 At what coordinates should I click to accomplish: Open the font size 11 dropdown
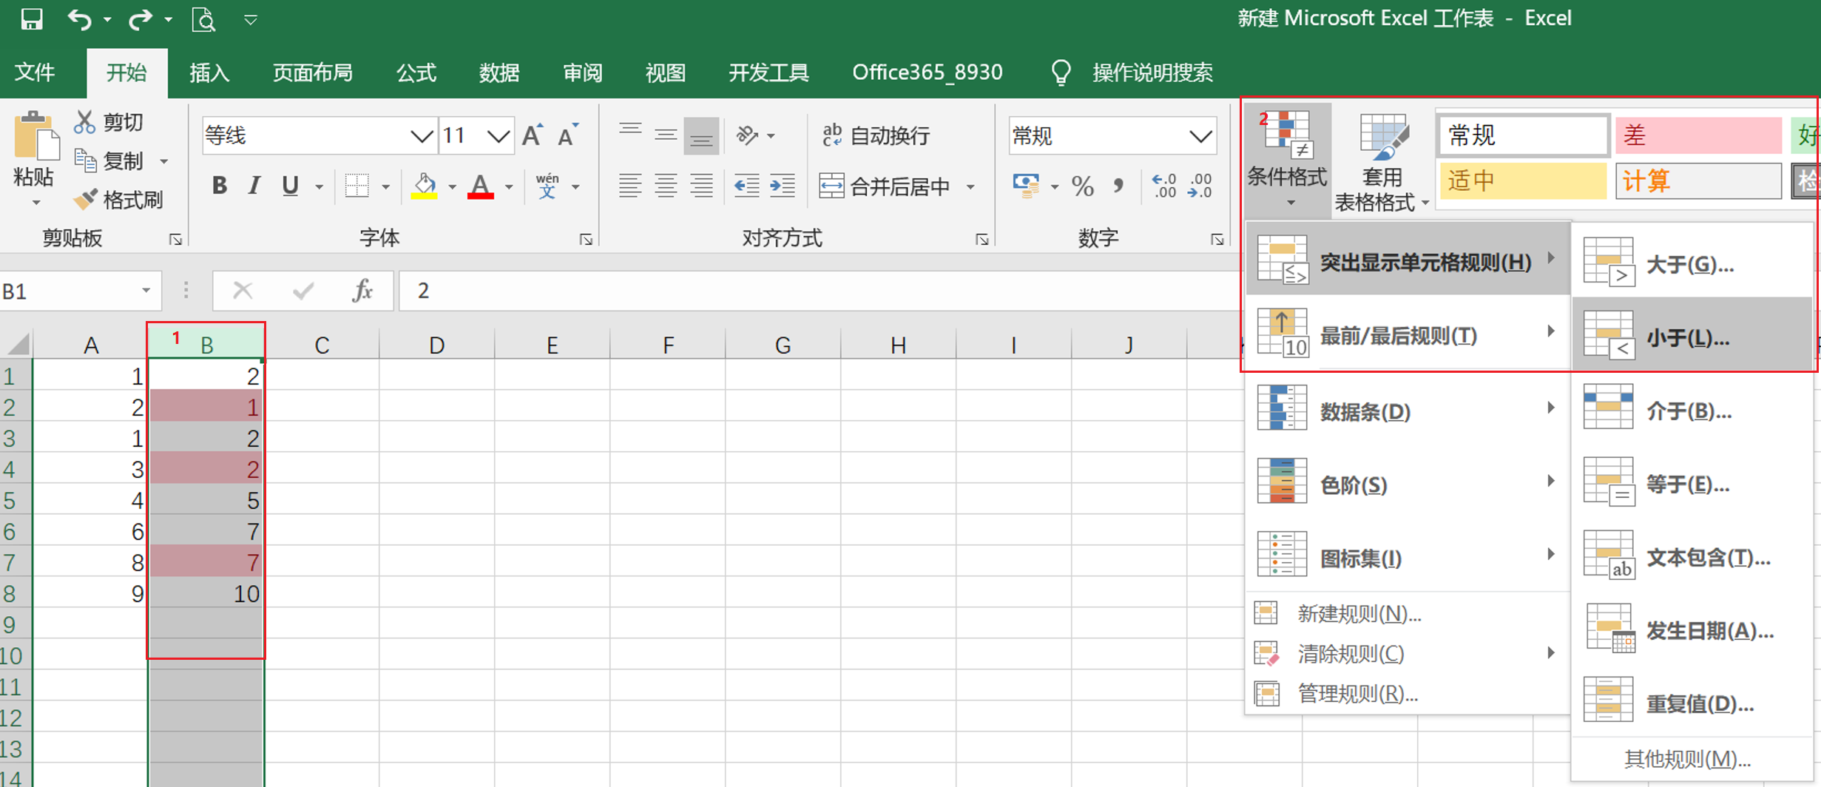(x=499, y=136)
